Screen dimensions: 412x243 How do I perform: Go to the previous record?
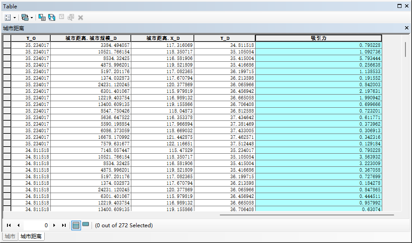pyautogui.click(x=18, y=225)
